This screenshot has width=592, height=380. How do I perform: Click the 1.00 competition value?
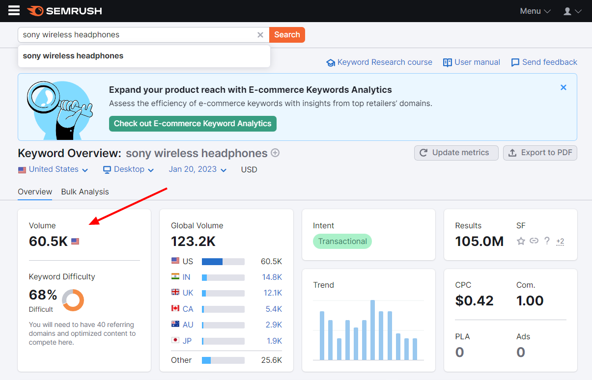[530, 300]
